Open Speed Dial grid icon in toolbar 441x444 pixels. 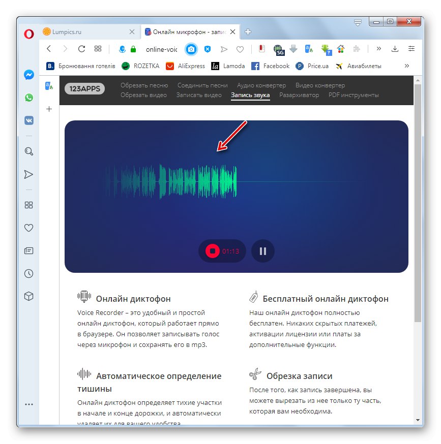click(98, 49)
